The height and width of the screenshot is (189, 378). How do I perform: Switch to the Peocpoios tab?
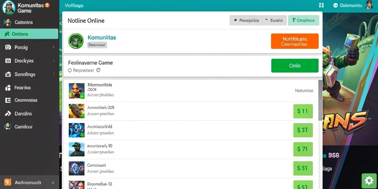coord(246,21)
